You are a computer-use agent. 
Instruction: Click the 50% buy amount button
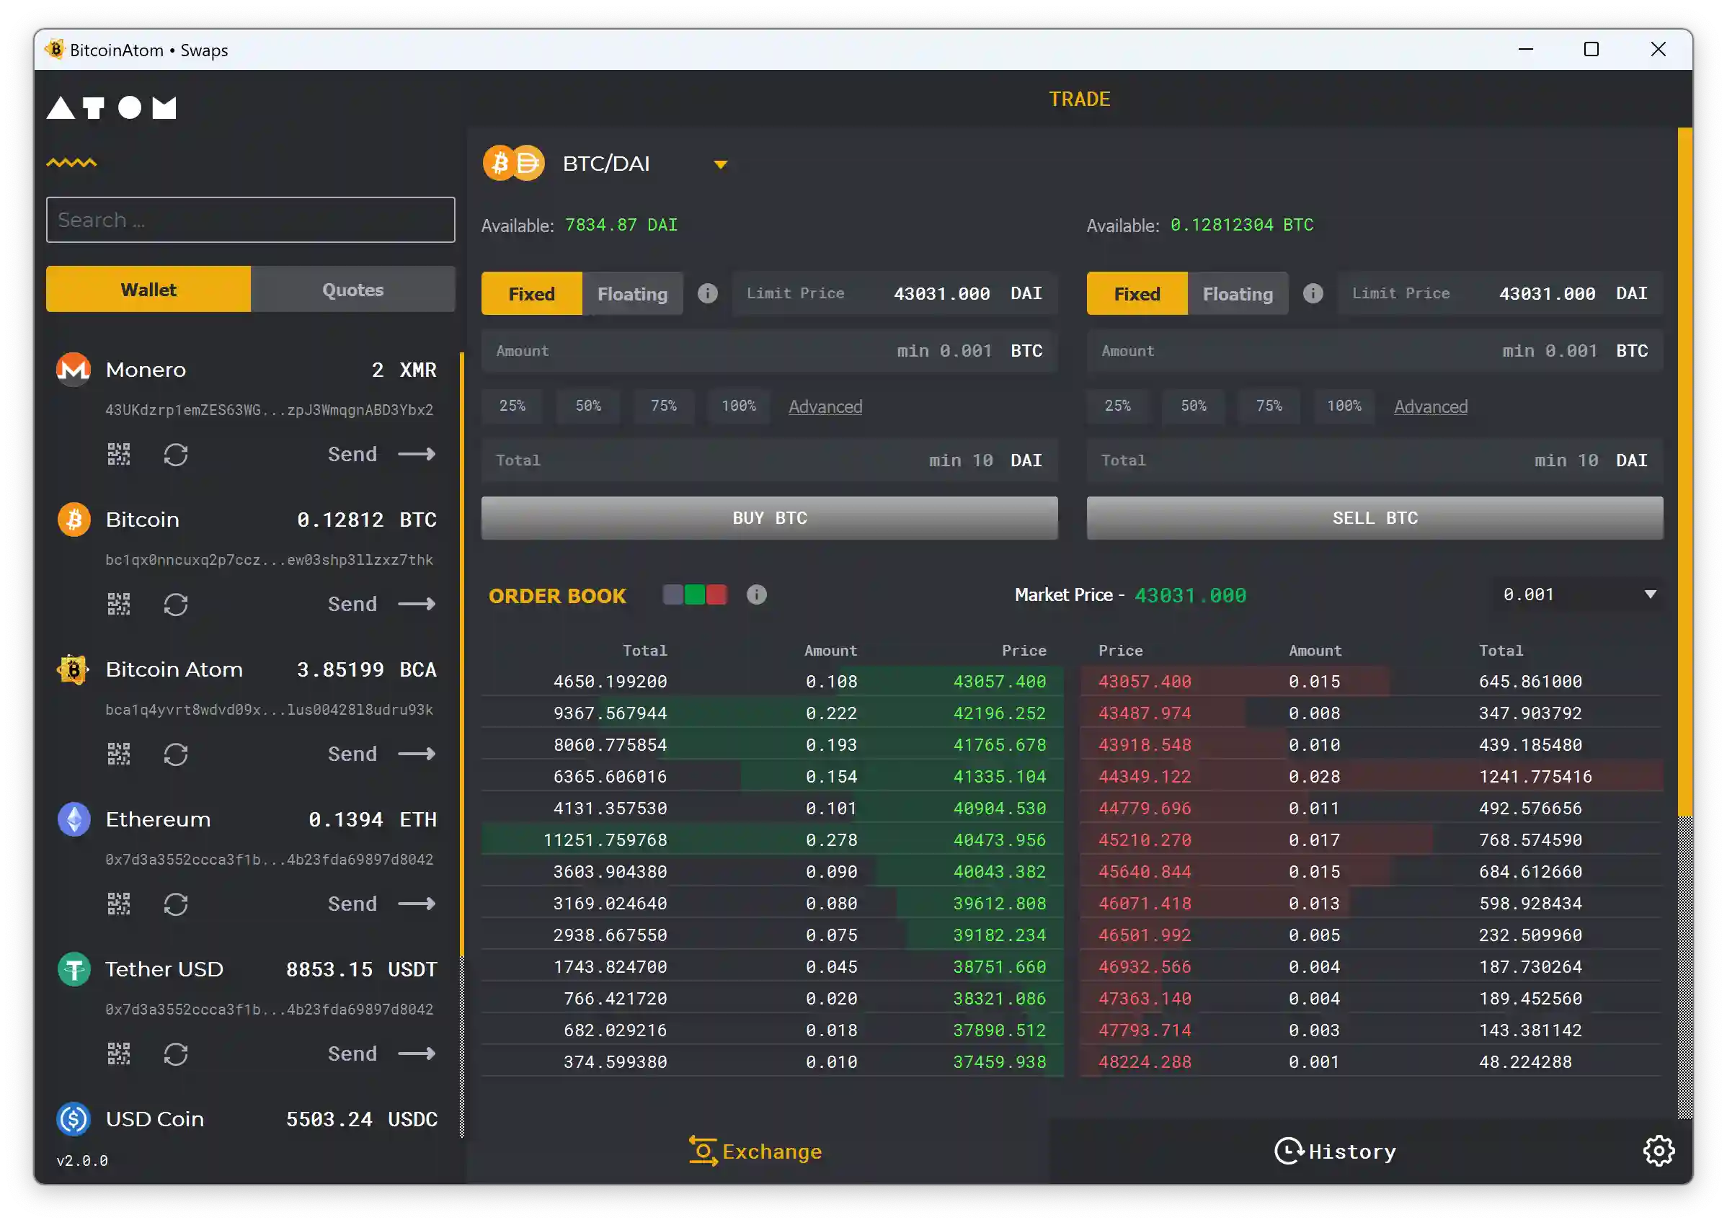[x=587, y=406]
